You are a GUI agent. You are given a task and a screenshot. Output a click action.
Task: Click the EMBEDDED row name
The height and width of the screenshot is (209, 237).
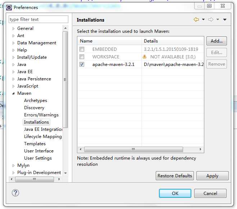pyautogui.click(x=105, y=49)
